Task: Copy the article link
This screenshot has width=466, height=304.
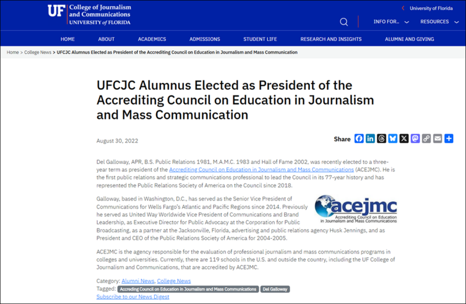Action: tap(426, 139)
